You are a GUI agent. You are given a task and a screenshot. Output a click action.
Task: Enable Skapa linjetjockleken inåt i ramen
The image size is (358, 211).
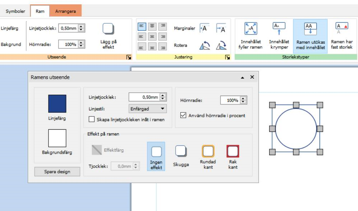(x=92, y=119)
